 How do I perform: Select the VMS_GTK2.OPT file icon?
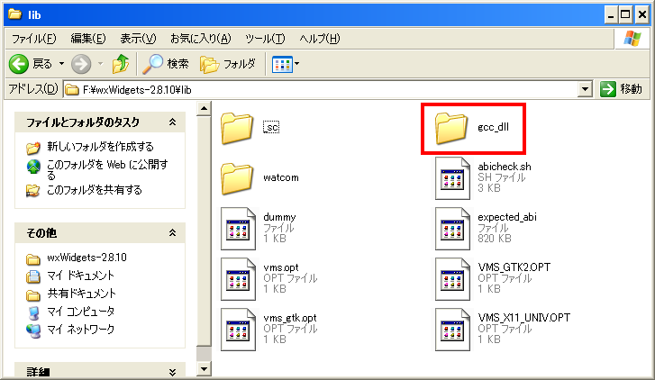point(452,279)
